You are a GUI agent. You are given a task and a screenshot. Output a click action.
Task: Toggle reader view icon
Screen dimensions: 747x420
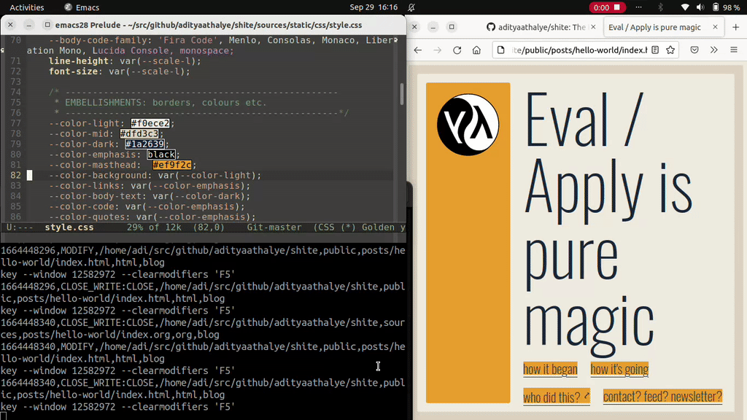pos(655,50)
